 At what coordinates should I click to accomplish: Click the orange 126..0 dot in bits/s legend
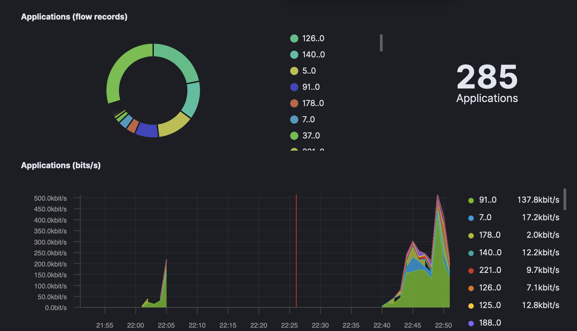pyautogui.click(x=471, y=287)
